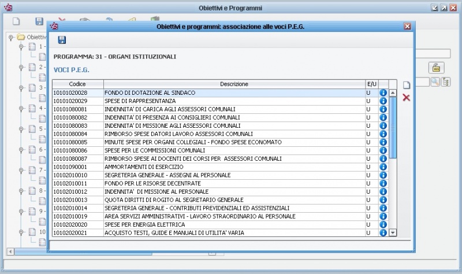Sort table by Descrizione column header

[x=234, y=84]
